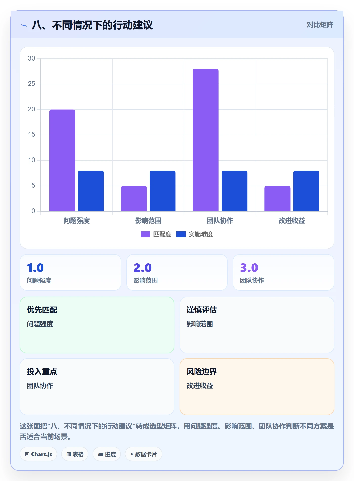Select the blue 实施难度 bar for 改进收益

(x=306, y=191)
